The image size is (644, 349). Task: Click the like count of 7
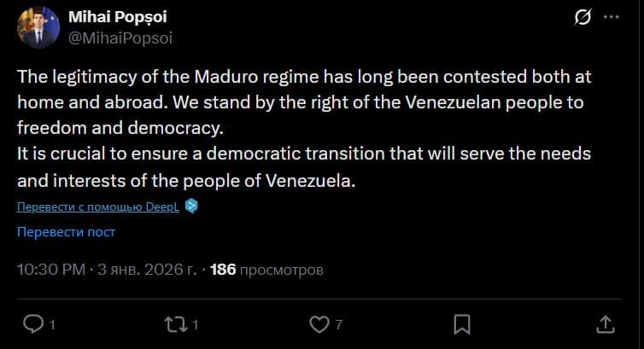pyautogui.click(x=339, y=324)
